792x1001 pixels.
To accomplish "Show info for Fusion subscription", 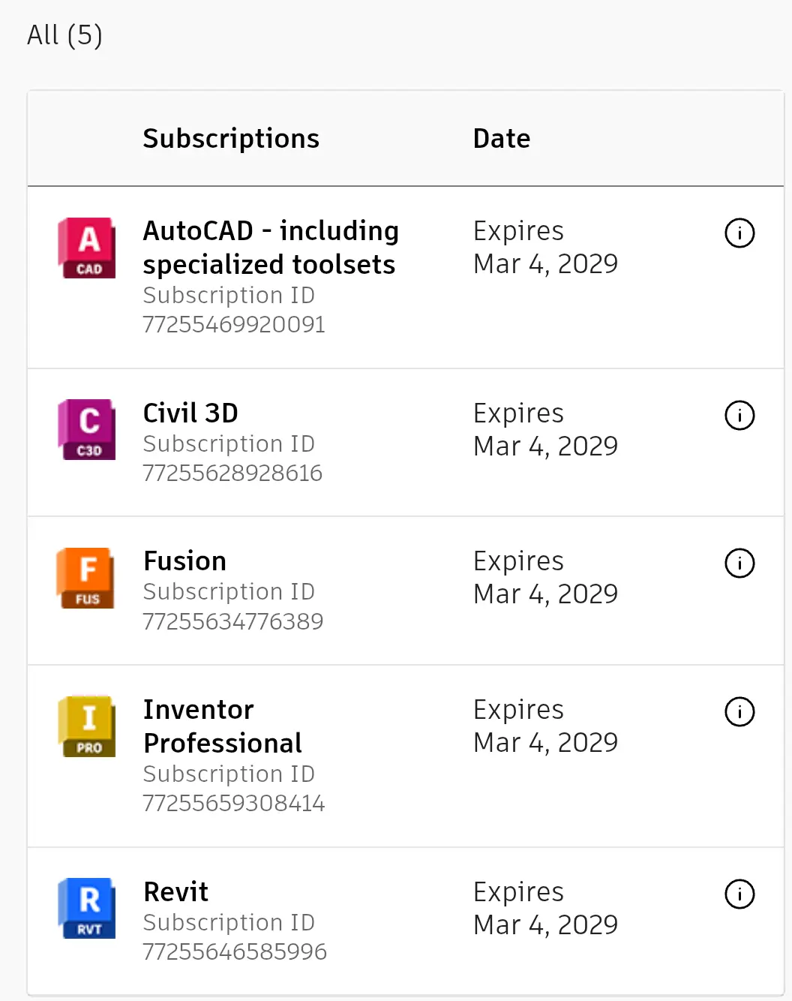I will (739, 563).
